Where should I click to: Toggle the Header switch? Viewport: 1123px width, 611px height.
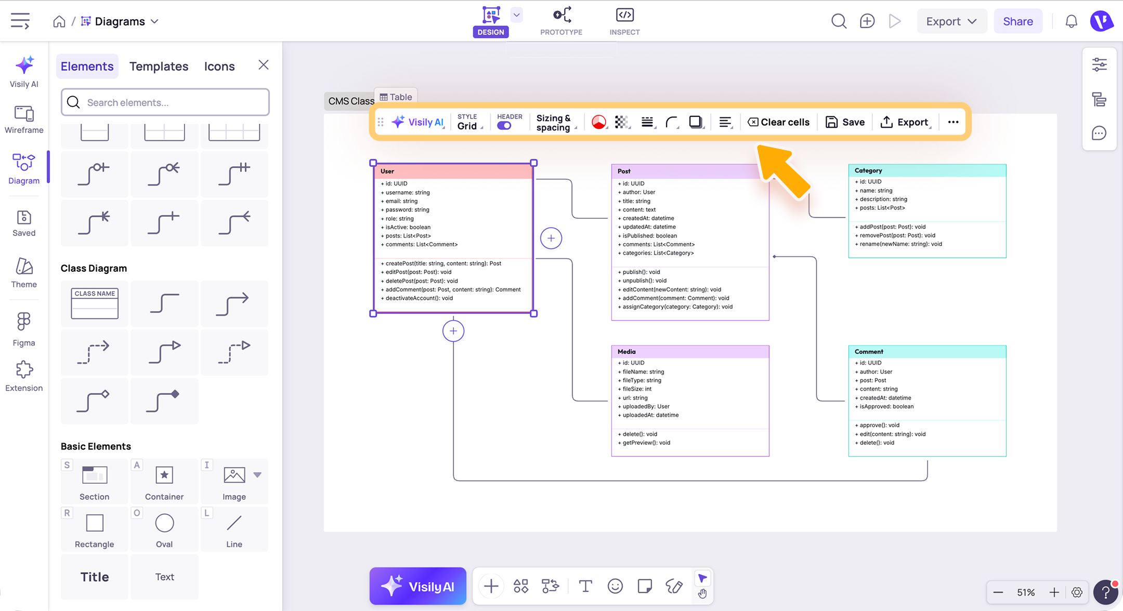click(x=504, y=126)
